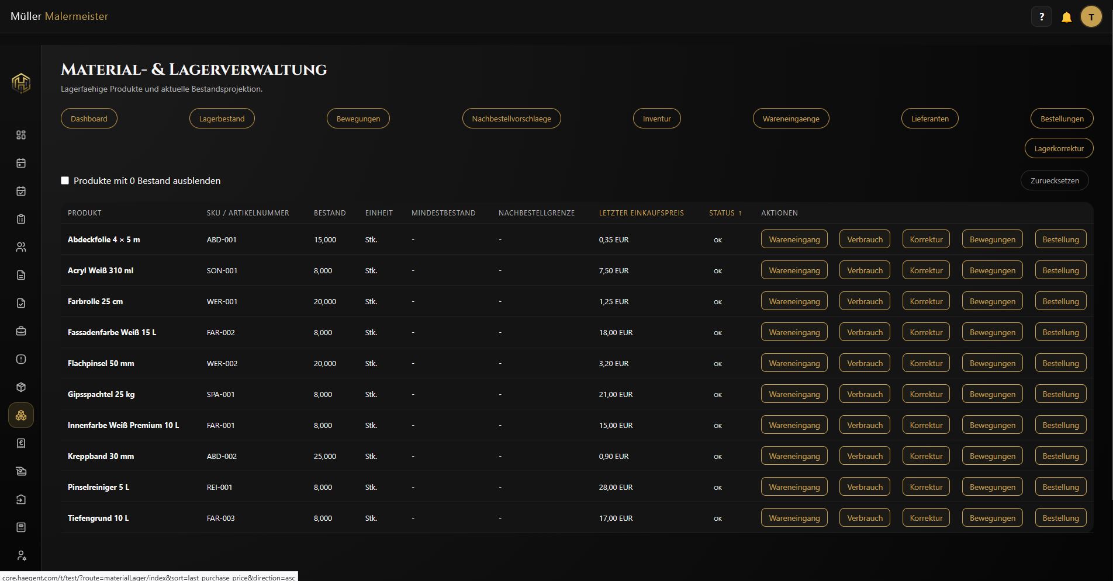1113x581 pixels.
Task: Click the Zuruecksetzen button
Action: click(x=1055, y=180)
